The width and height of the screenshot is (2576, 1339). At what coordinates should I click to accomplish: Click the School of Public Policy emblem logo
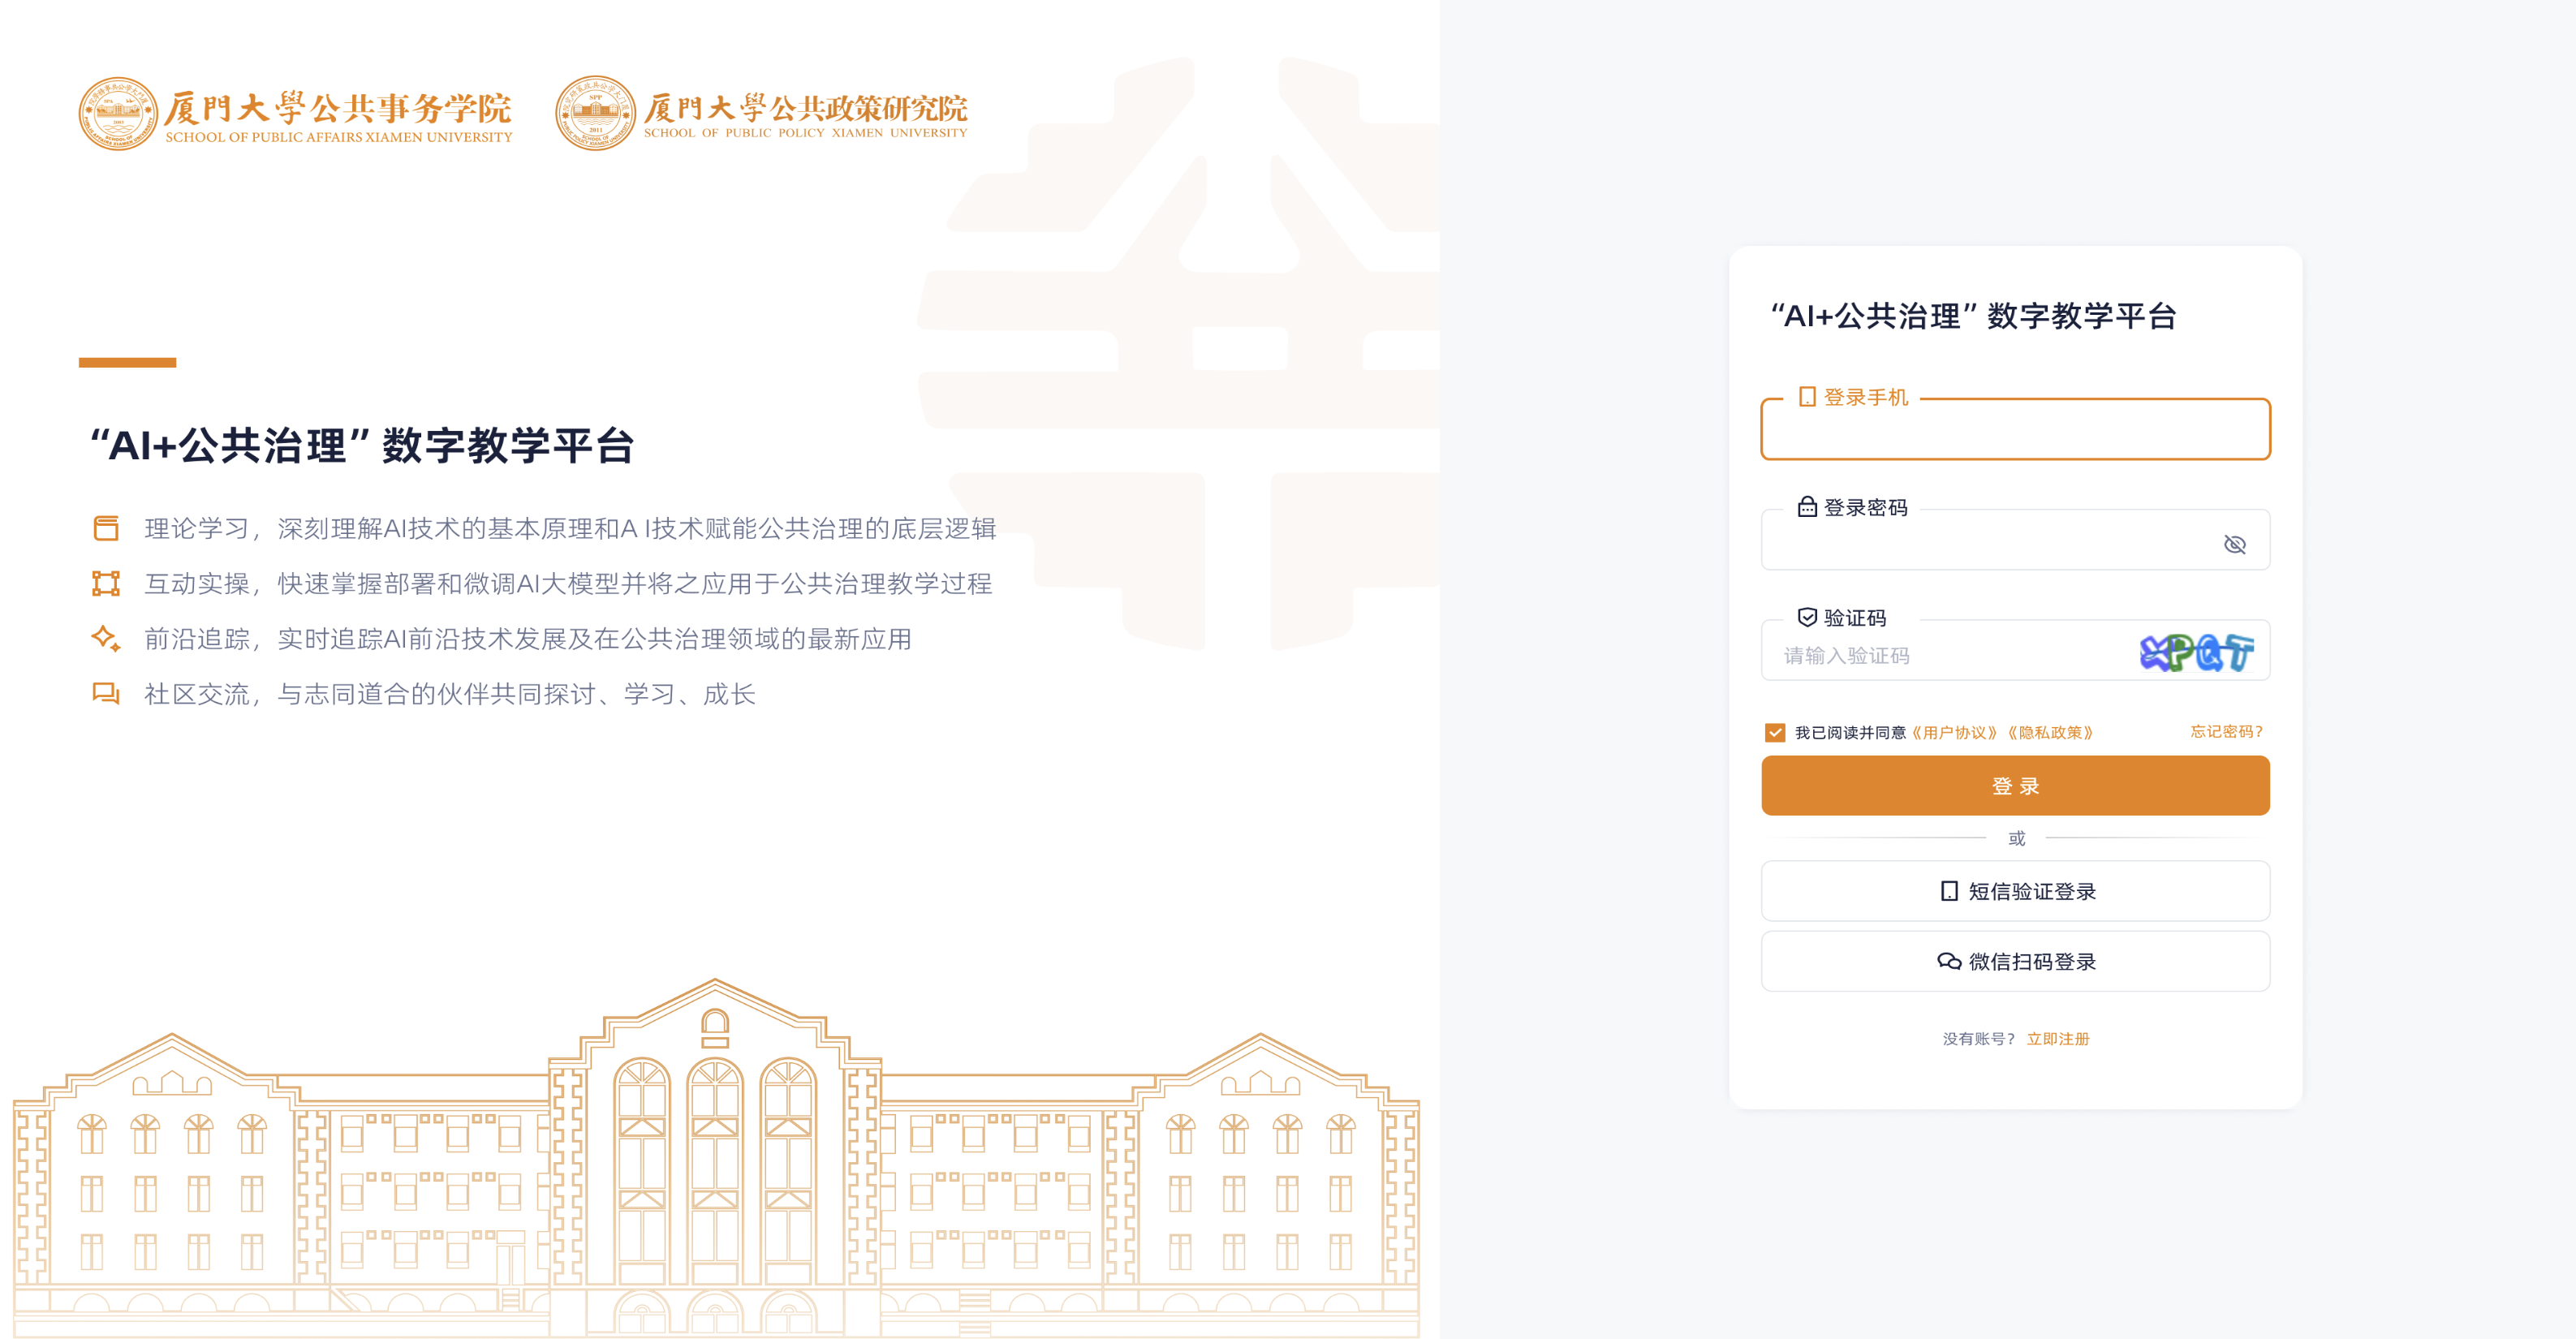point(595,113)
